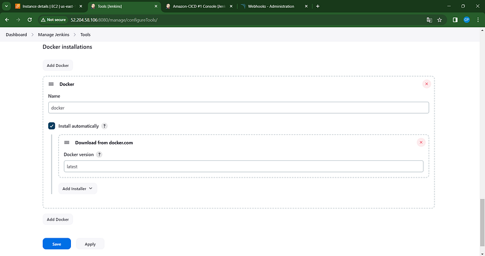Go back in browser history
Image resolution: width=485 pixels, height=256 pixels.
[x=7, y=20]
